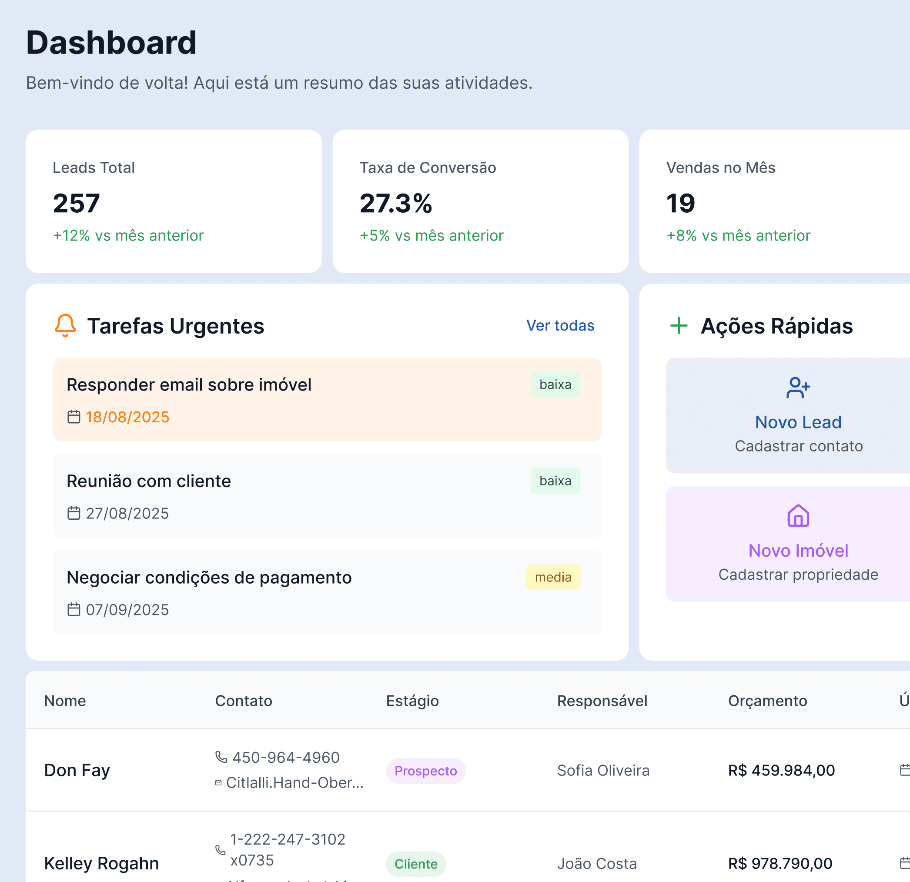The width and height of the screenshot is (910, 882).
Task: Select the Cliente stage badge
Action: (415, 864)
